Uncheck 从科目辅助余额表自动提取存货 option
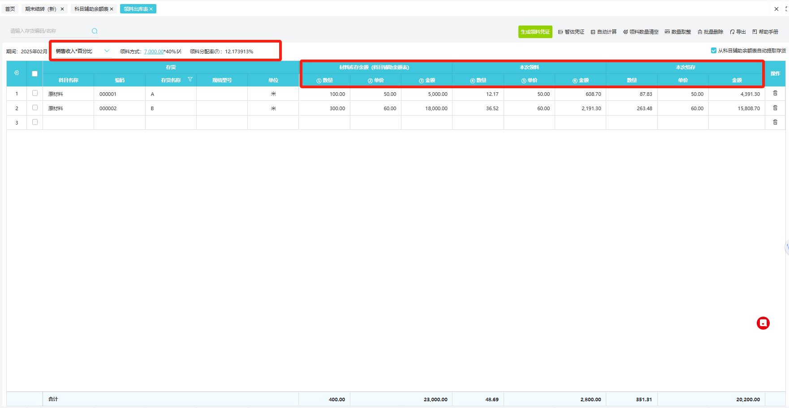This screenshot has height=408, width=789. tap(714, 51)
